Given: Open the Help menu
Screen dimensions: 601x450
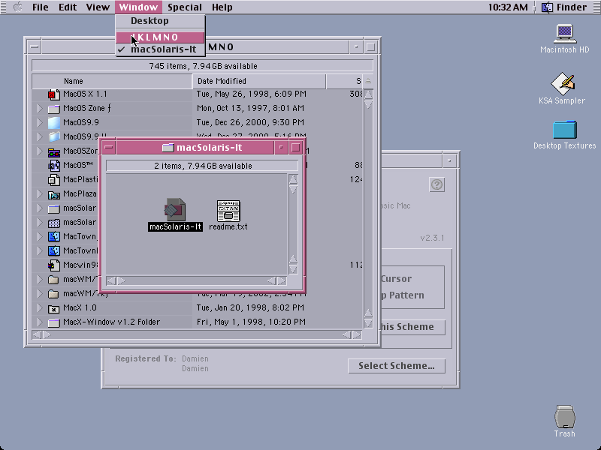Looking at the screenshot, I should click(x=222, y=7).
